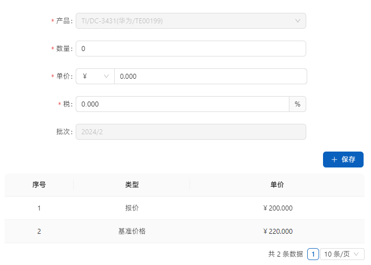
Task: Click the 序号 column header
Action: click(x=39, y=185)
